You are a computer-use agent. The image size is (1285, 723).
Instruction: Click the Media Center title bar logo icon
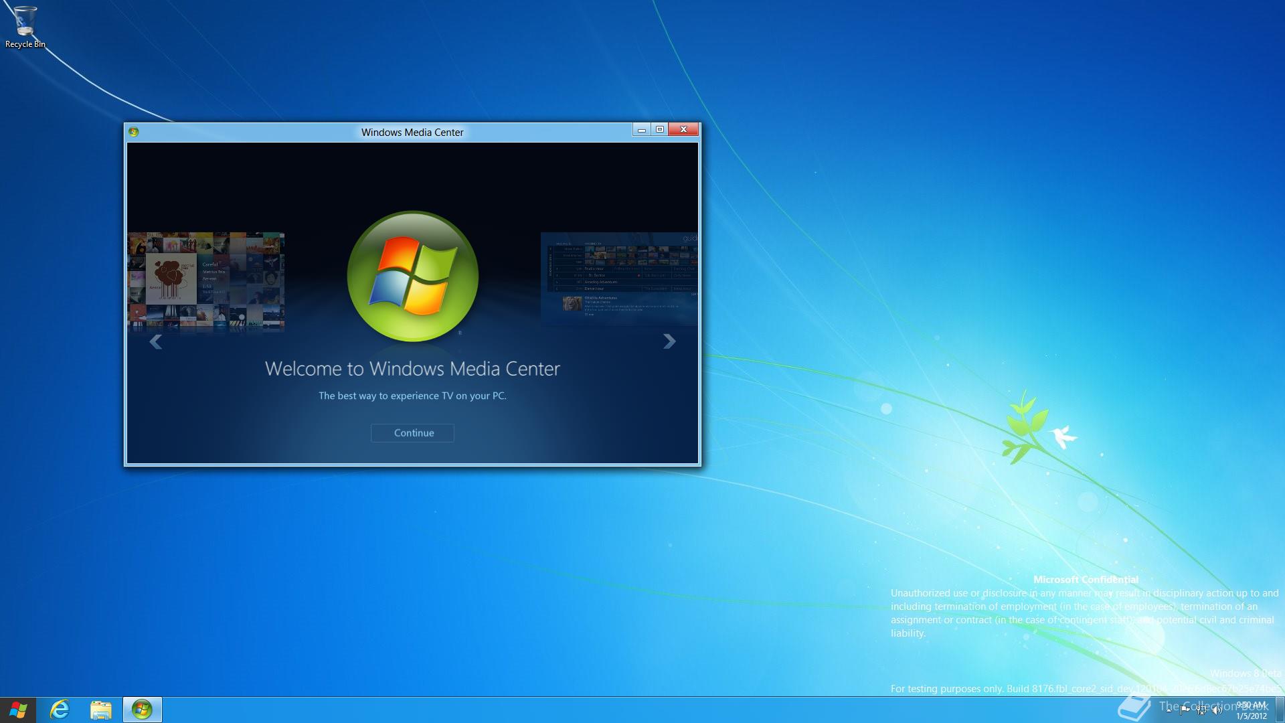click(134, 132)
